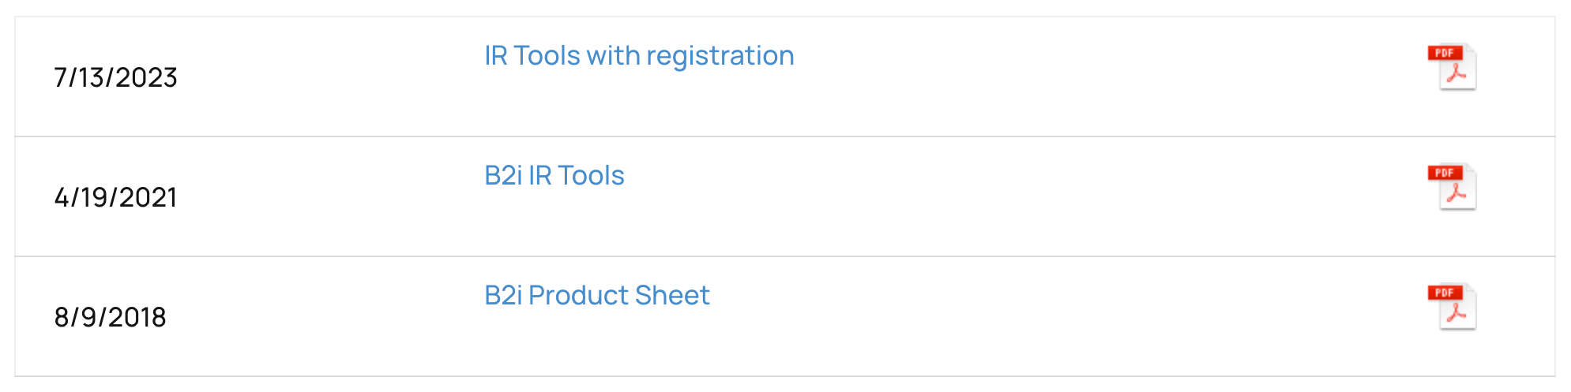Screen dimensions: 1571x392
Task: Click "IR Tools" in the first document title
Action: coord(532,56)
